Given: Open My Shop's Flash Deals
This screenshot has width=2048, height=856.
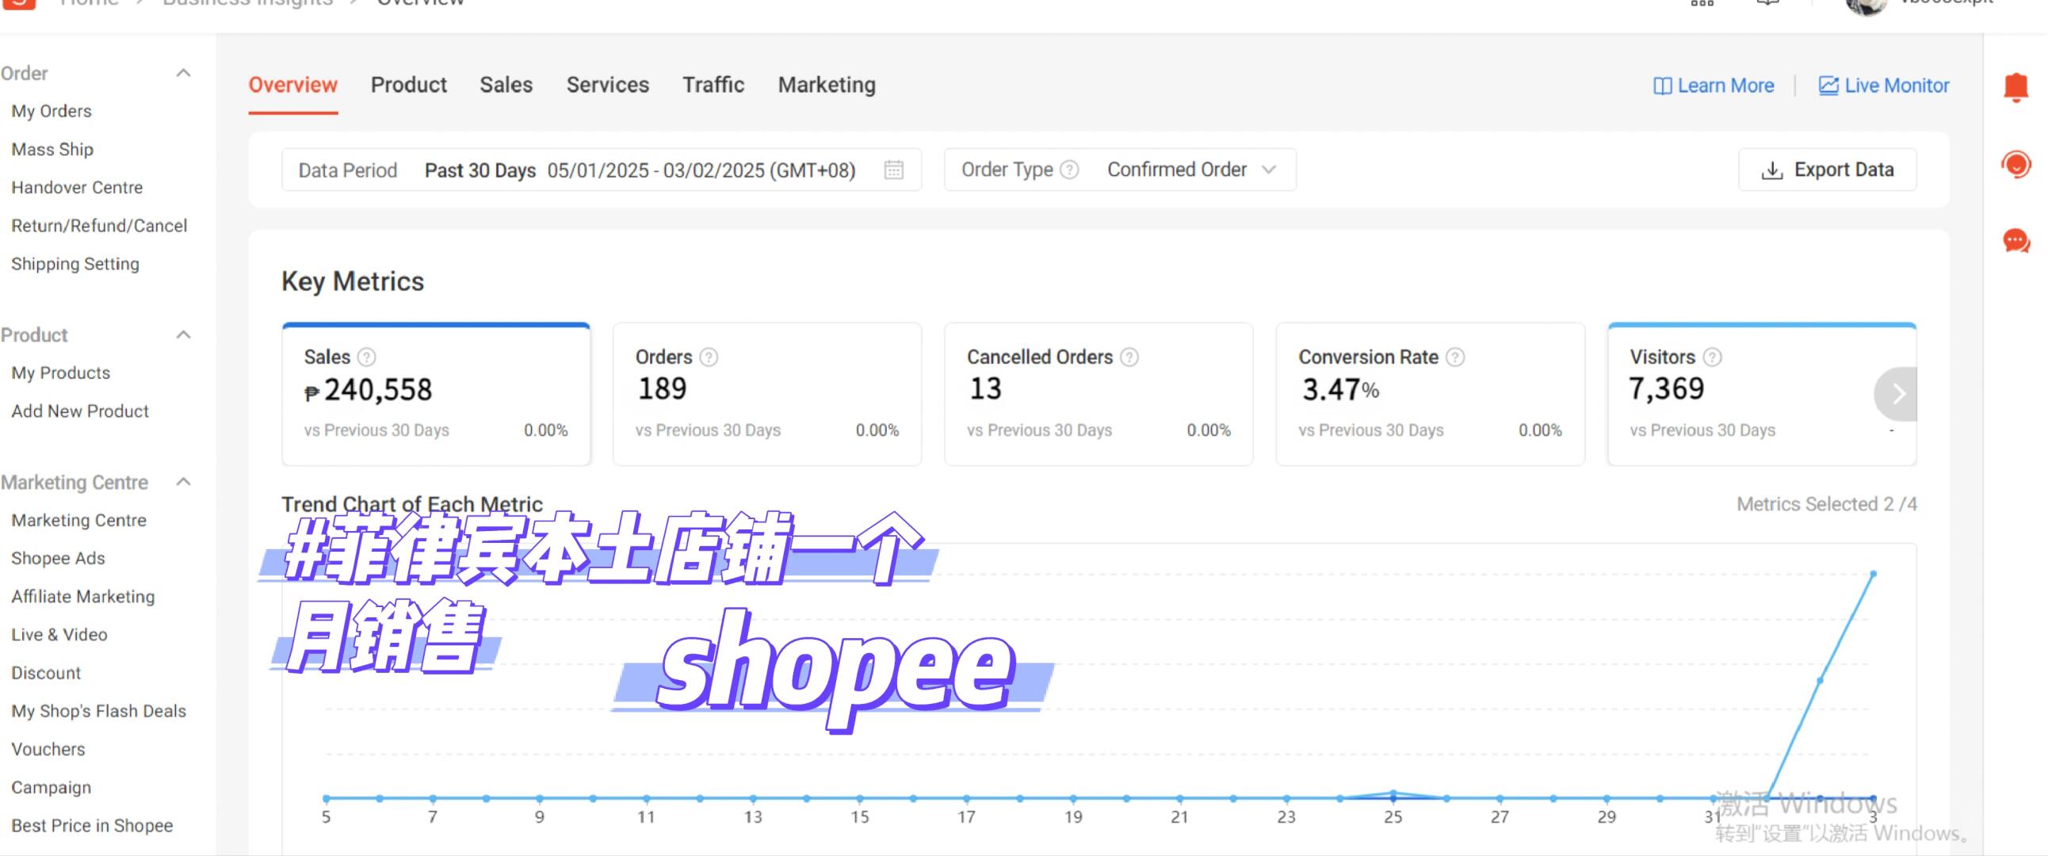Looking at the screenshot, I should (x=98, y=710).
